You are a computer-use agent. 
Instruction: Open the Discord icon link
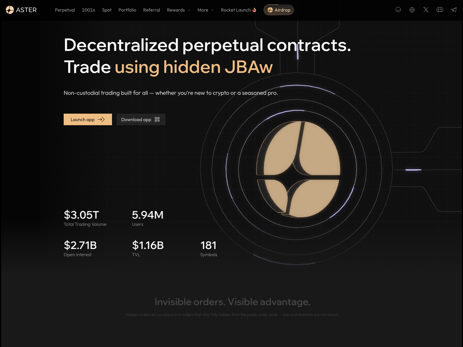pyautogui.click(x=440, y=10)
